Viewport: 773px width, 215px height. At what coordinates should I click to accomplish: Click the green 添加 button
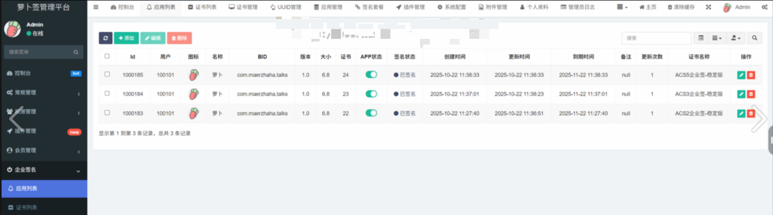click(126, 38)
